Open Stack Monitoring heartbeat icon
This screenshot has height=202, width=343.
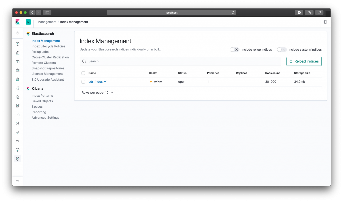pyautogui.click(x=18, y=150)
